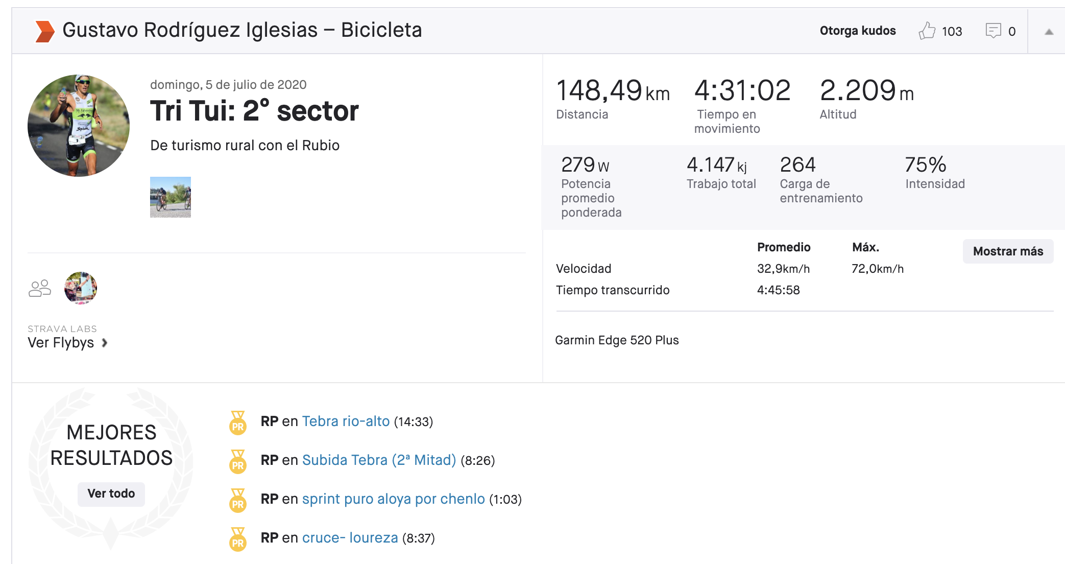The height and width of the screenshot is (564, 1065).
Task: Open the cruce- loureza segment link
Action: click(x=350, y=538)
